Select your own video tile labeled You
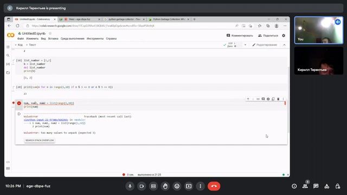 click(x=319, y=30)
